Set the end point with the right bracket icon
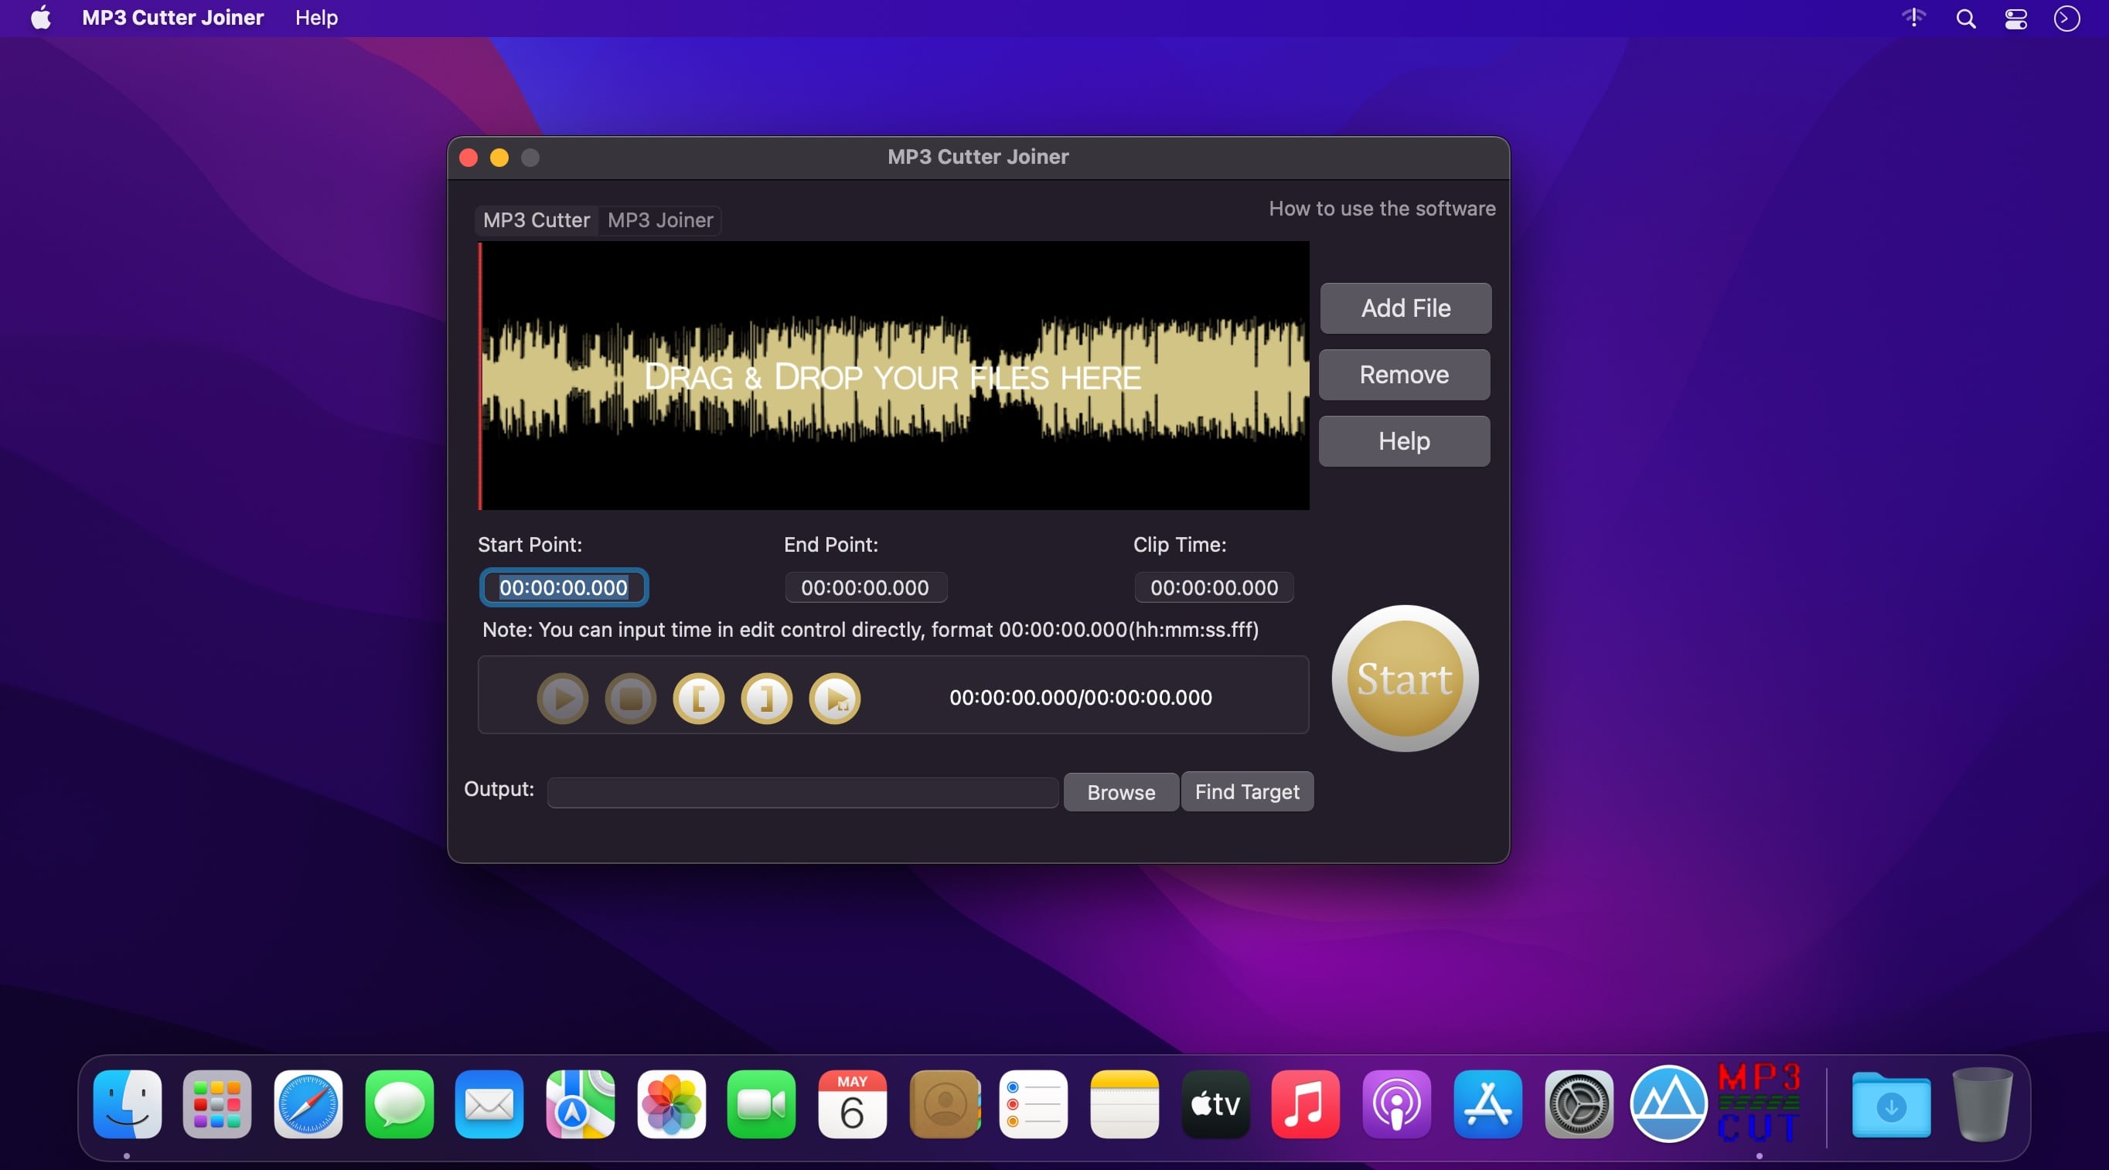The width and height of the screenshot is (2109, 1170). (x=766, y=699)
